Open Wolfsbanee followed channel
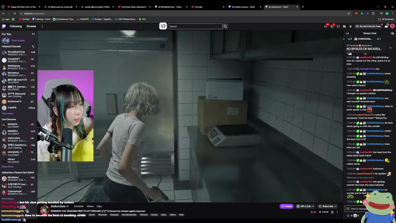The width and height of the screenshot is (396, 223). click(x=19, y=67)
